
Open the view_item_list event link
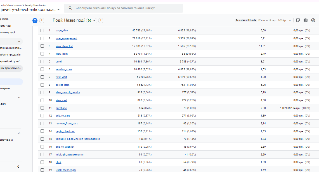(64, 46)
